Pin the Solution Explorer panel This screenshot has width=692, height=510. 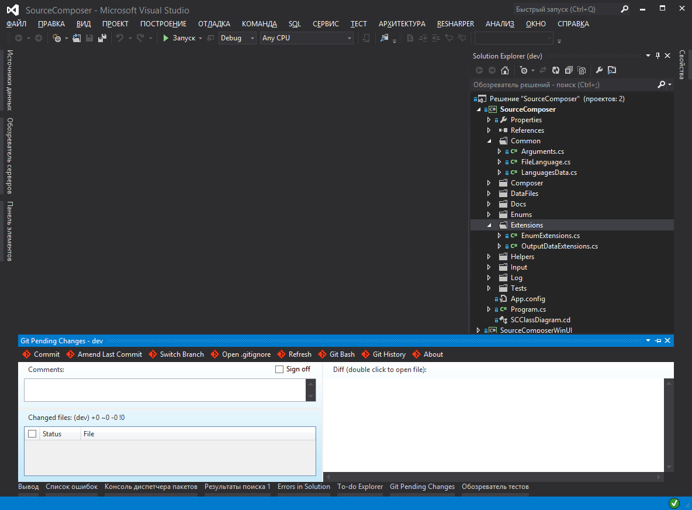coord(658,56)
